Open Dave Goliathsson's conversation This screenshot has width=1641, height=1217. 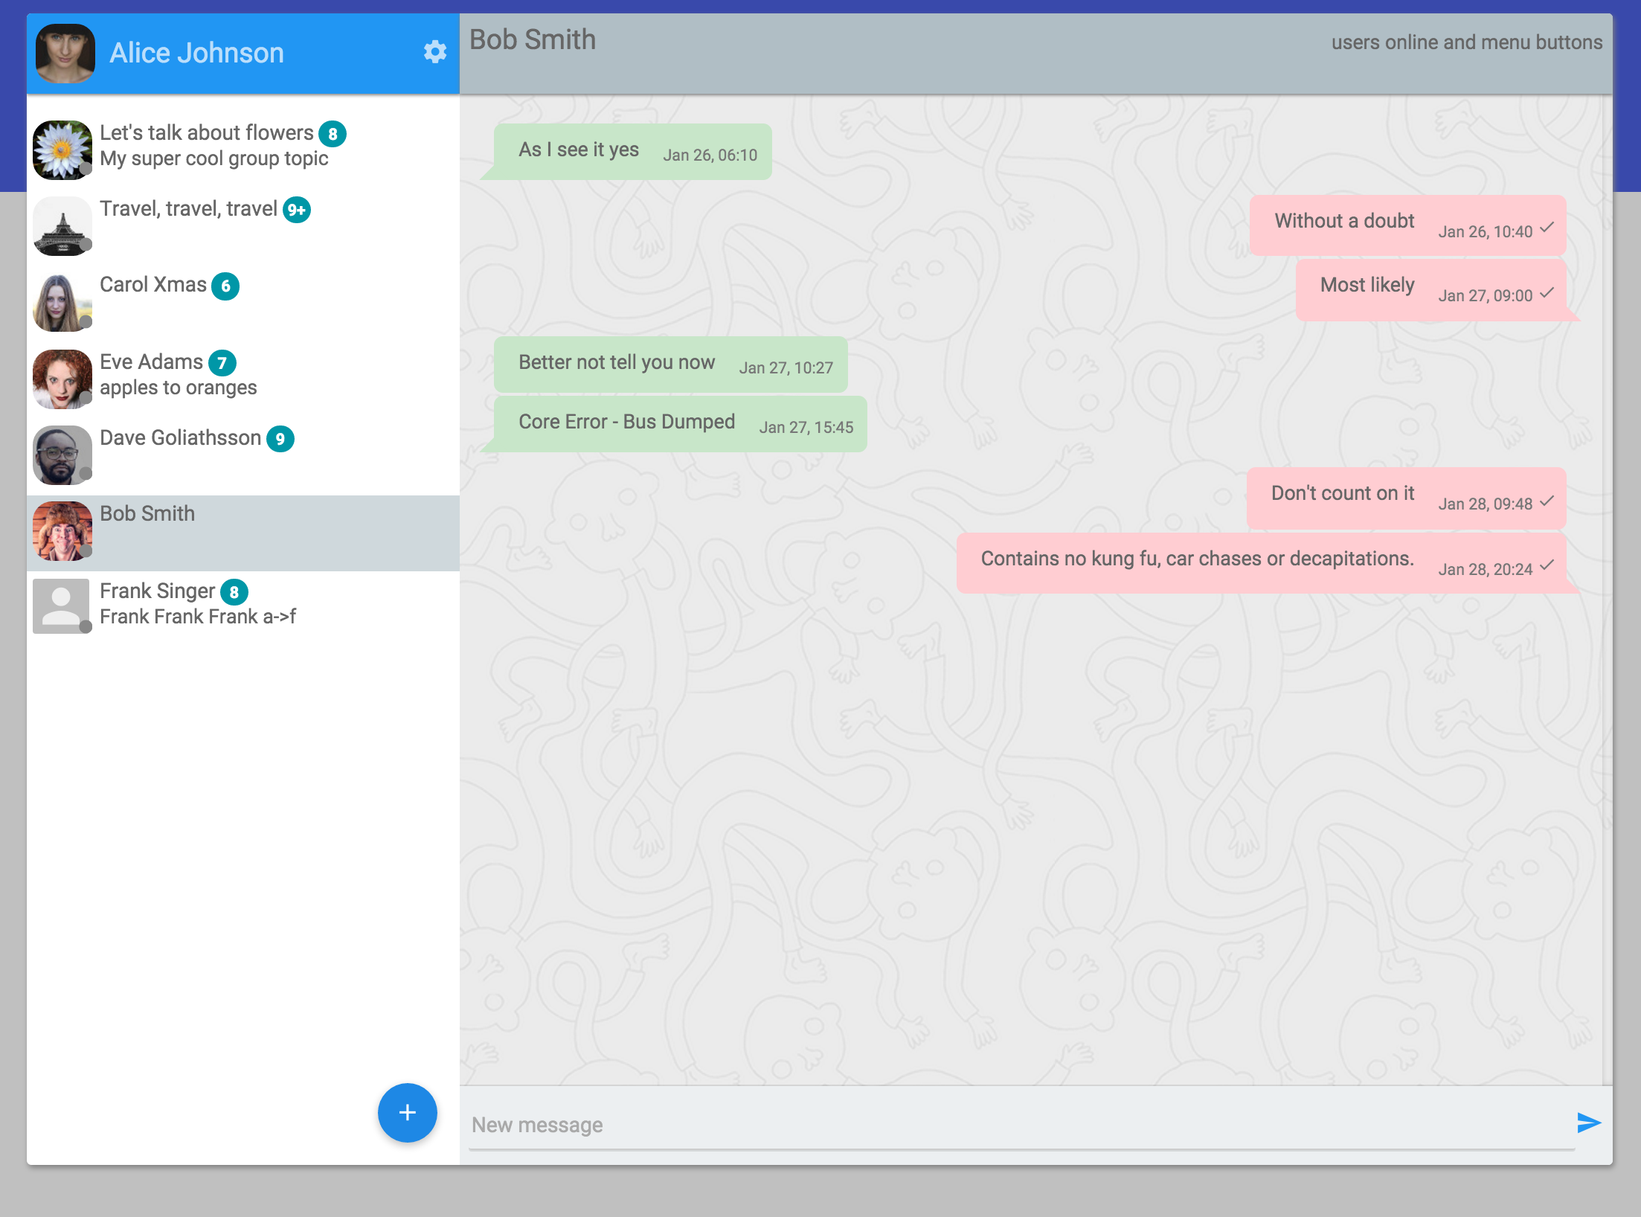click(x=243, y=456)
